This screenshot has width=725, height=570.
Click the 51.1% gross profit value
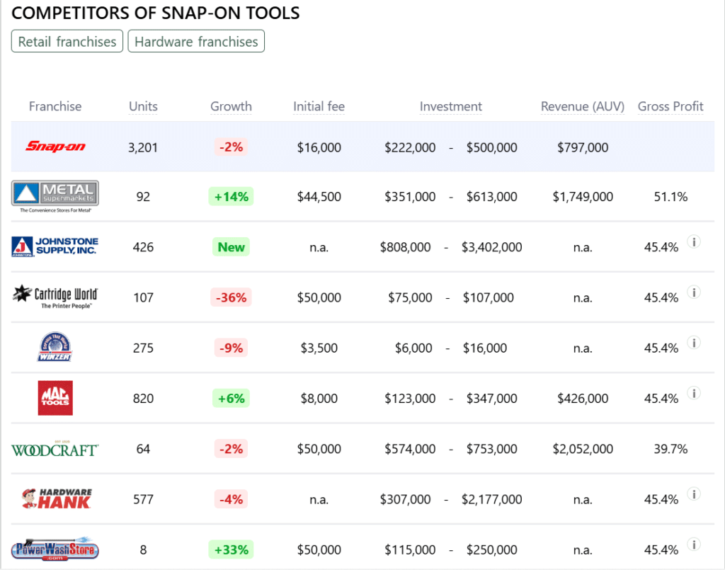(x=670, y=196)
